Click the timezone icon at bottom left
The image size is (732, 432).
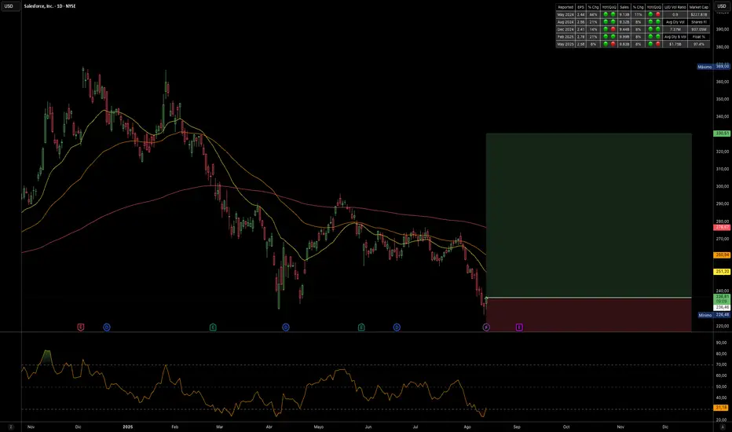[10, 427]
